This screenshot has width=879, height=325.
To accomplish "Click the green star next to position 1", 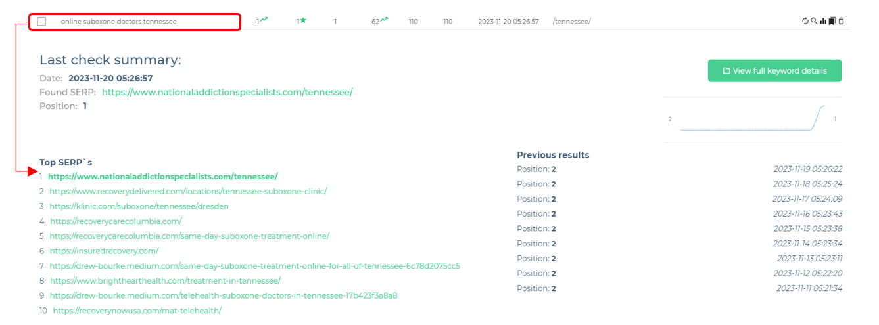I will 303,21.
